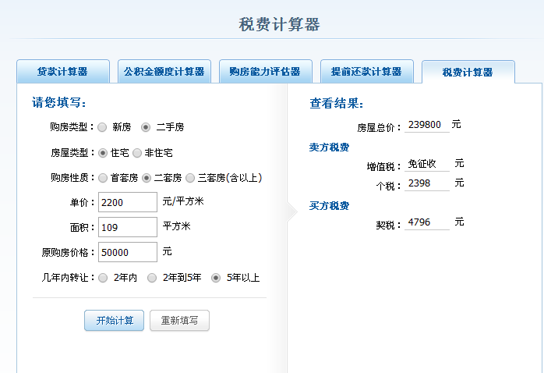The image size is (544, 373).
Task: Choose 三套房(含以上) option
Action: coord(189,178)
